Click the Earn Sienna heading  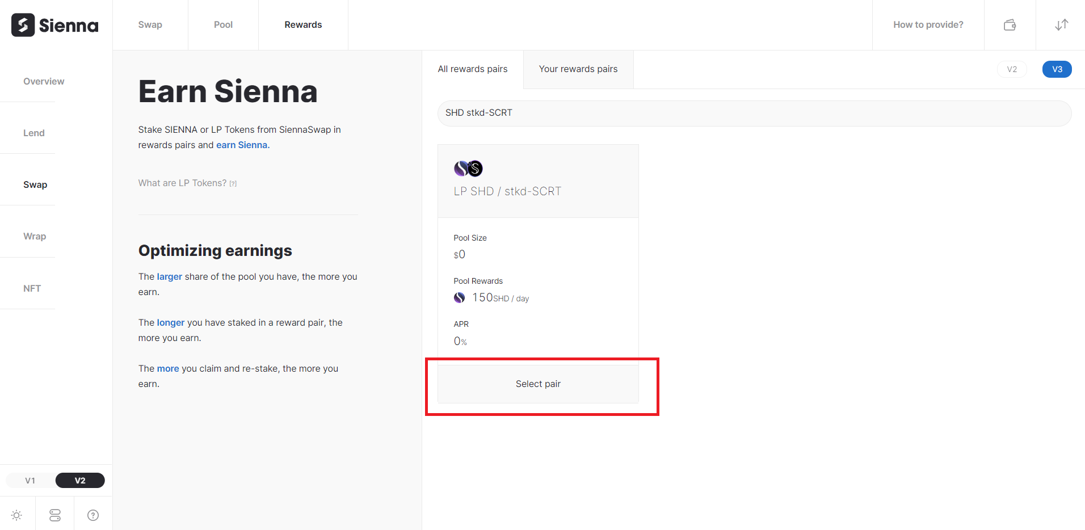point(228,92)
